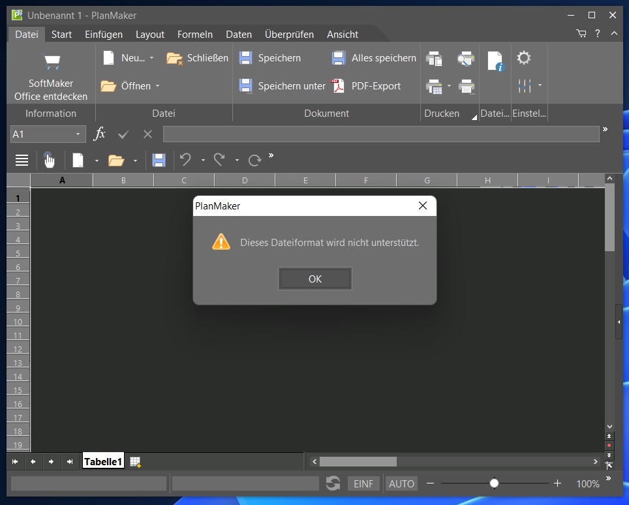The width and height of the screenshot is (629, 505).
Task: Open the Drucken group dialog launcher
Action: point(474,117)
